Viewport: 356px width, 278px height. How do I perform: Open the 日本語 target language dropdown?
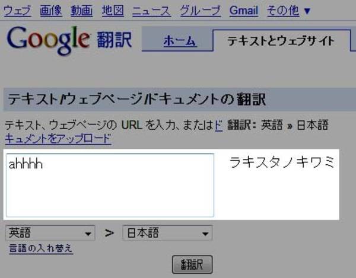(x=167, y=233)
